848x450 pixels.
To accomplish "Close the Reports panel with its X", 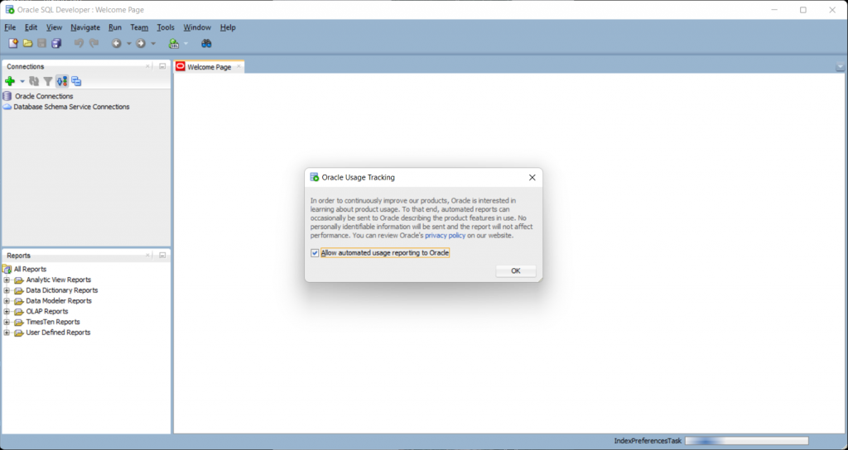I will click(148, 255).
